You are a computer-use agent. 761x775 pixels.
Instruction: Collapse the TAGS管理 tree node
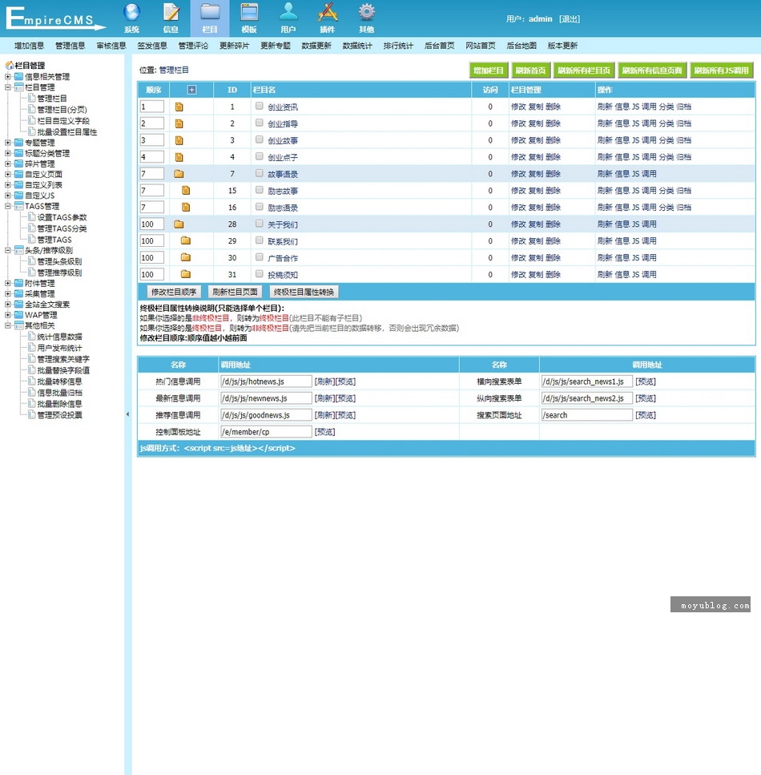pos(8,206)
